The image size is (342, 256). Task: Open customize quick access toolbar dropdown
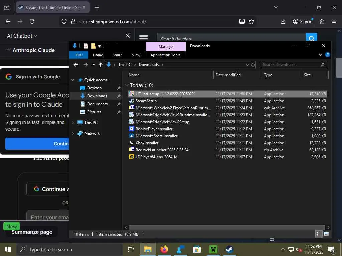click(x=99, y=46)
